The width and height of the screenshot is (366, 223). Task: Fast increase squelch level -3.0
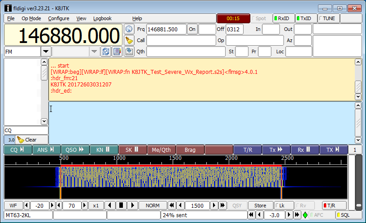(x=297, y=215)
